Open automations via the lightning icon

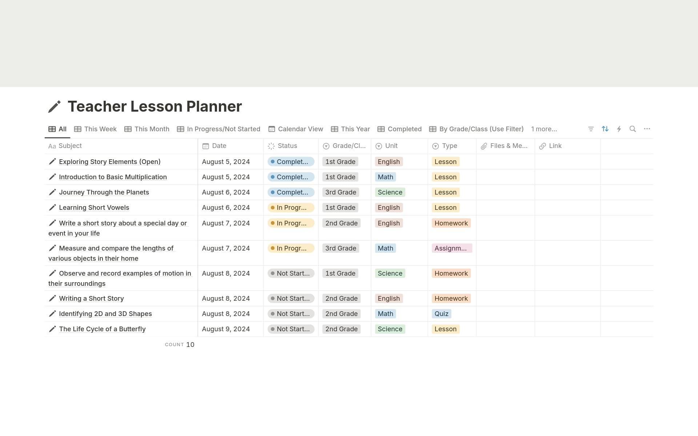[619, 129]
